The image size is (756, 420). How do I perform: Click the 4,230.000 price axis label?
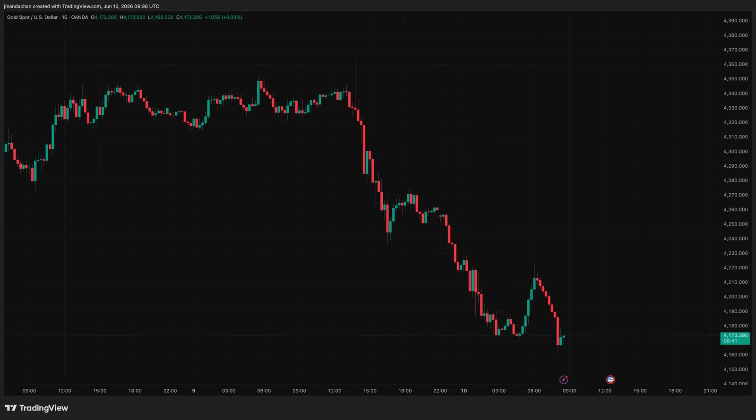pos(736,253)
